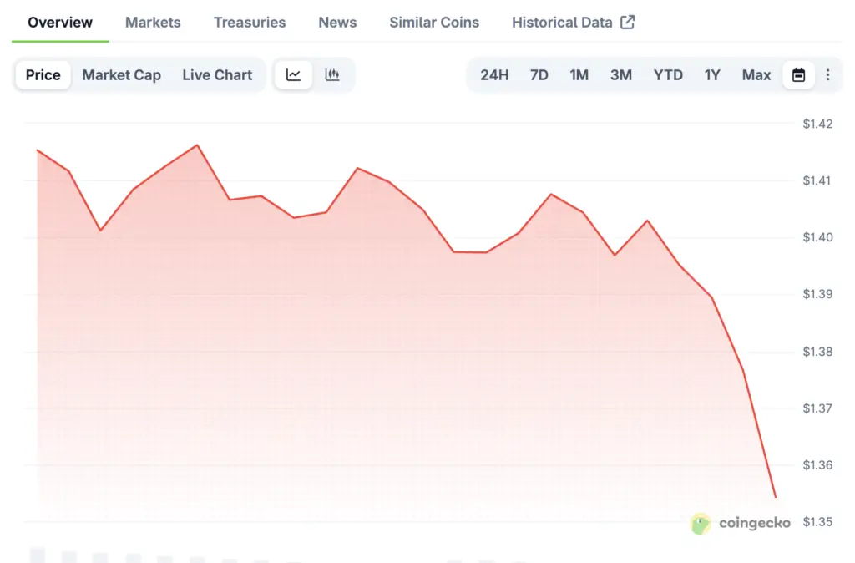Screen dimensions: 855x563
Task: Click the final low point of price line
Action: tap(776, 497)
